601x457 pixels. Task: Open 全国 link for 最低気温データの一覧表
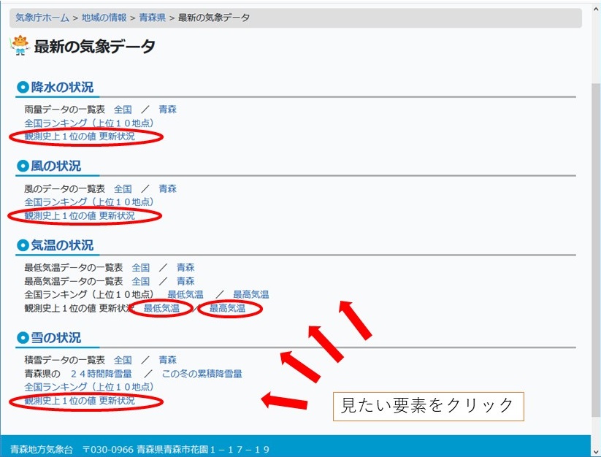[x=141, y=267]
